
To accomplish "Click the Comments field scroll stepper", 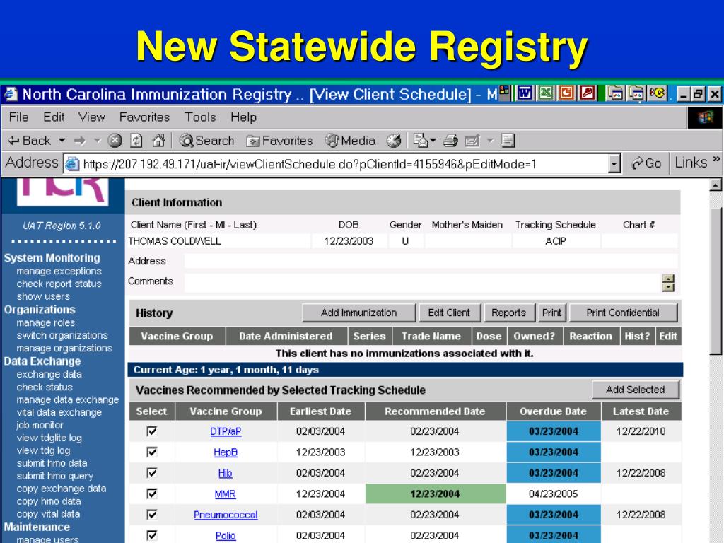I will tap(668, 283).
